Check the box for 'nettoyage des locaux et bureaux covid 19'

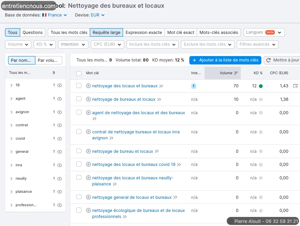click(79, 164)
